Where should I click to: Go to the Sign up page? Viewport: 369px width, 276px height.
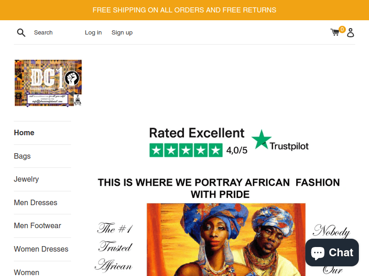(x=122, y=33)
